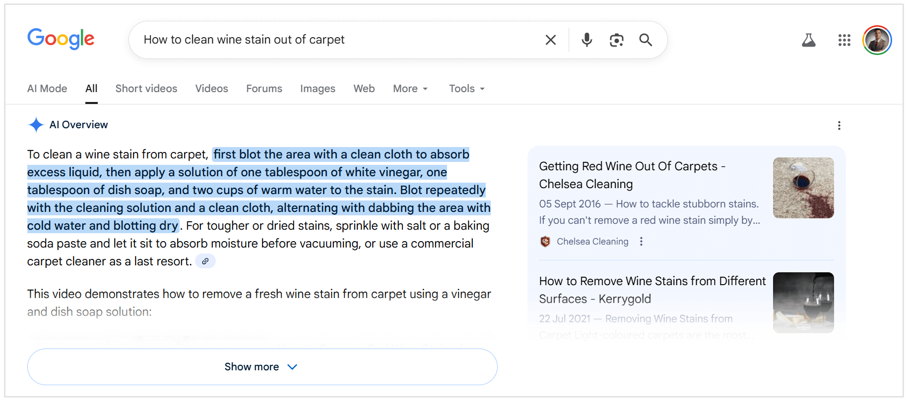Open Search Labs flask icon
908x401 pixels.
[x=808, y=40]
